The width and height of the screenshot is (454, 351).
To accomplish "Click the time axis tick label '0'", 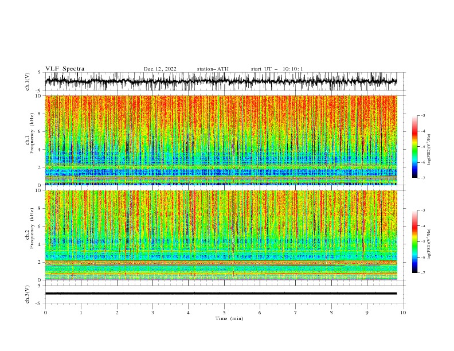I will click(x=45, y=313).
